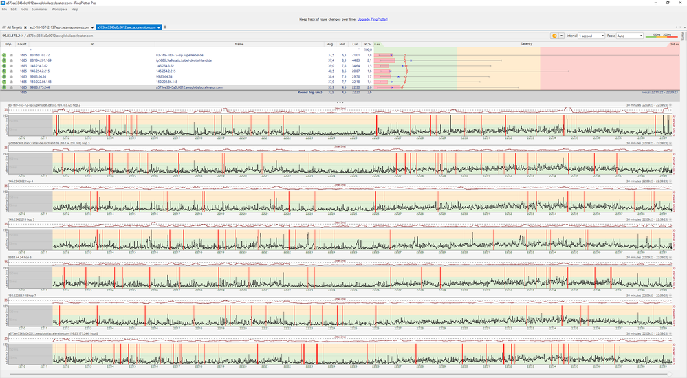The width and height of the screenshot is (687, 378).
Task: Click the Round Trip (ms) summary label
Action: [x=309, y=92]
